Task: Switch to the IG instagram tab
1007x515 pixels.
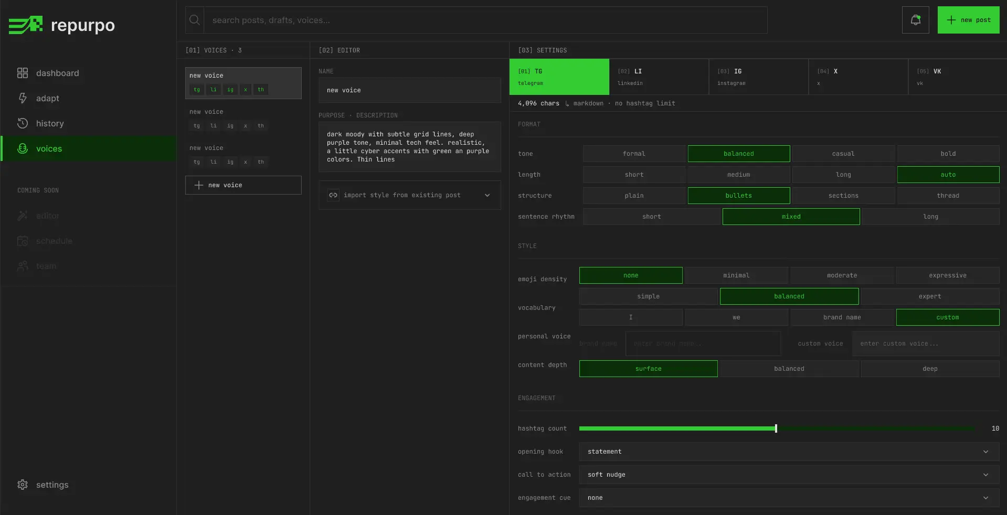Action: point(759,77)
